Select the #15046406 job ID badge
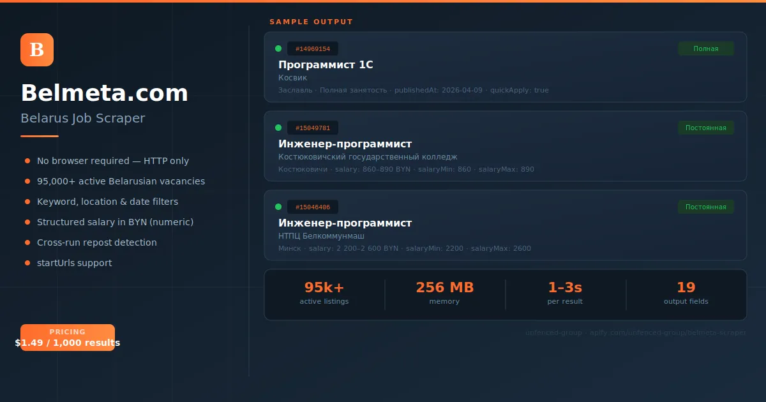The image size is (766, 402). click(313, 207)
